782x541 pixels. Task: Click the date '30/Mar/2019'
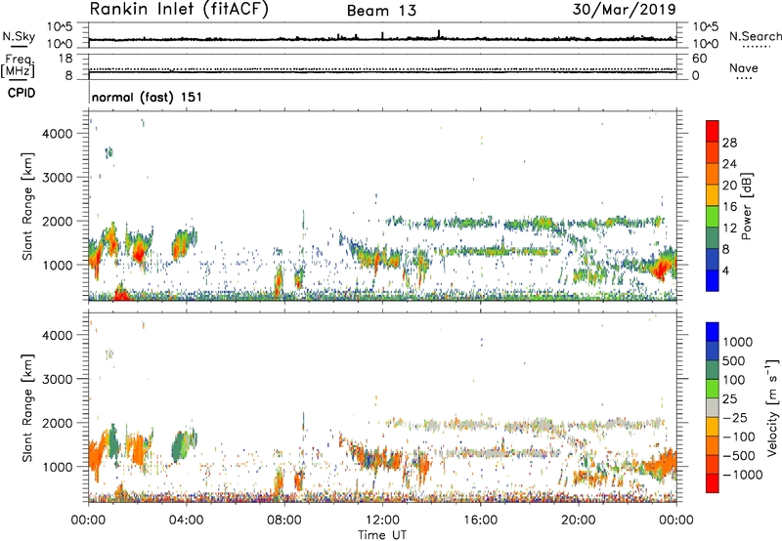click(x=625, y=9)
